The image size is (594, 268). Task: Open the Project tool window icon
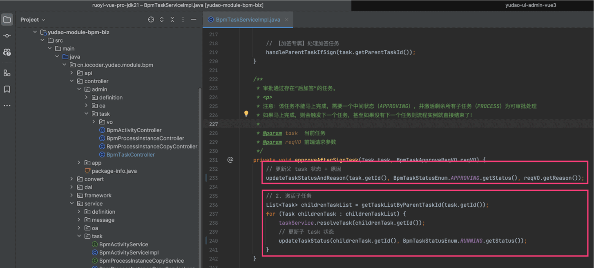tap(7, 20)
